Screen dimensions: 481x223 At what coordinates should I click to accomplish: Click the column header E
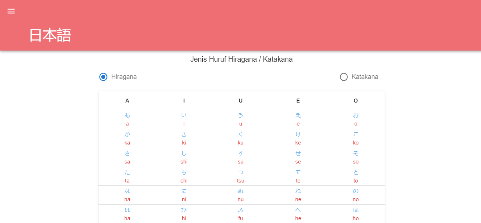(x=298, y=101)
